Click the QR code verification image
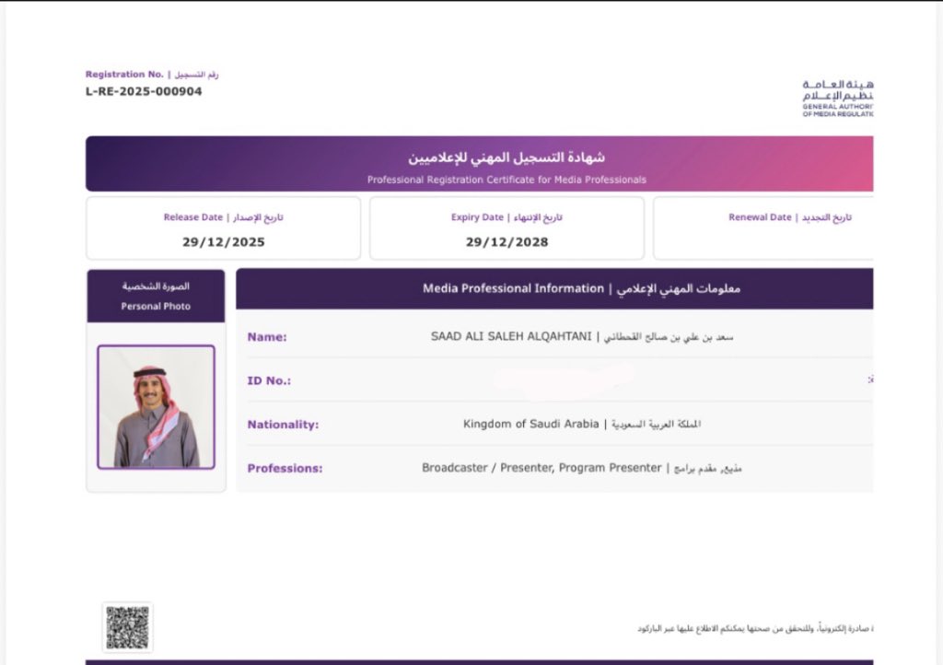 (127, 628)
